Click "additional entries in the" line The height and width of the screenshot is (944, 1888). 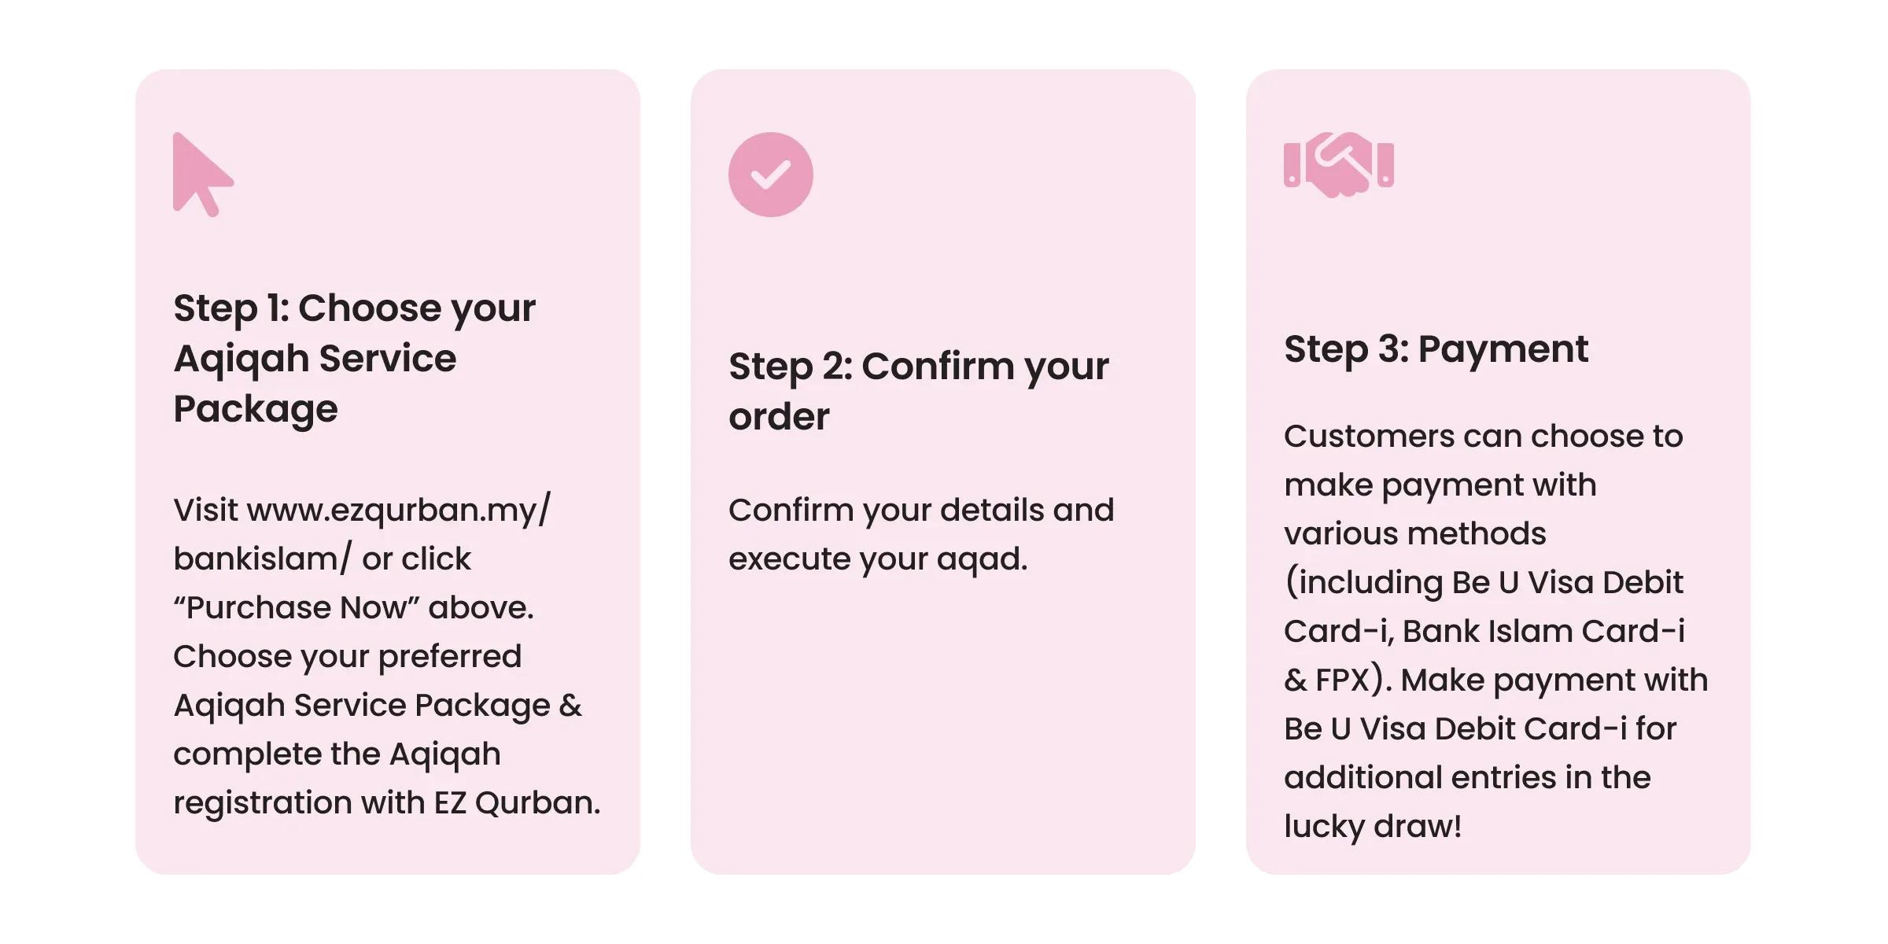coord(1467,777)
